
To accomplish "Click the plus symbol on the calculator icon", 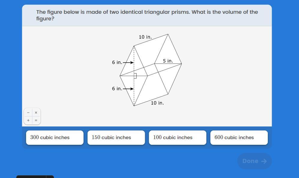I will click(28, 120).
